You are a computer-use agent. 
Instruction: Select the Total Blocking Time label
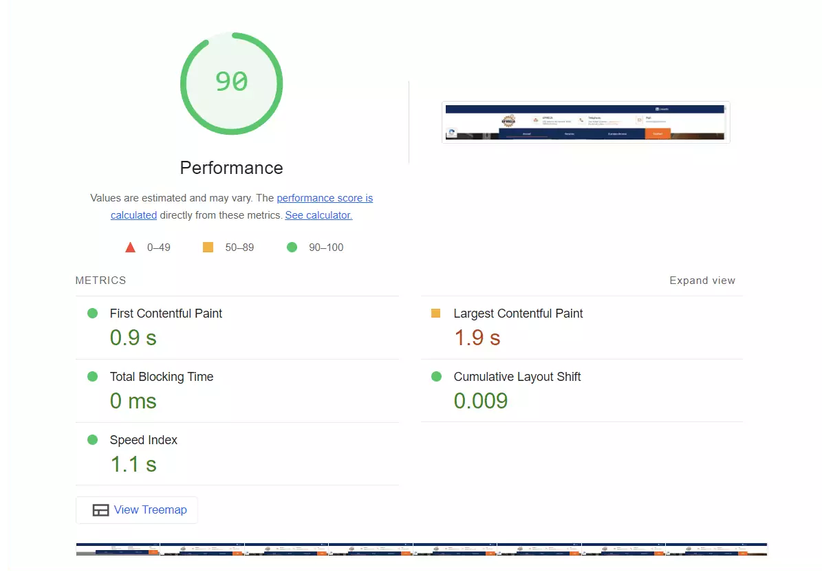coord(162,377)
